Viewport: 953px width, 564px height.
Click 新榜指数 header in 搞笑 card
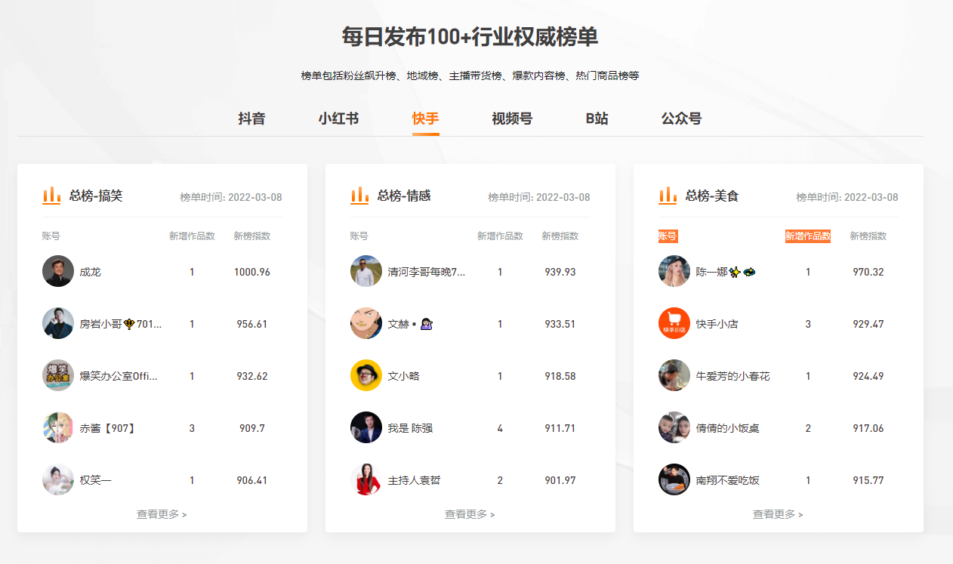(x=251, y=236)
